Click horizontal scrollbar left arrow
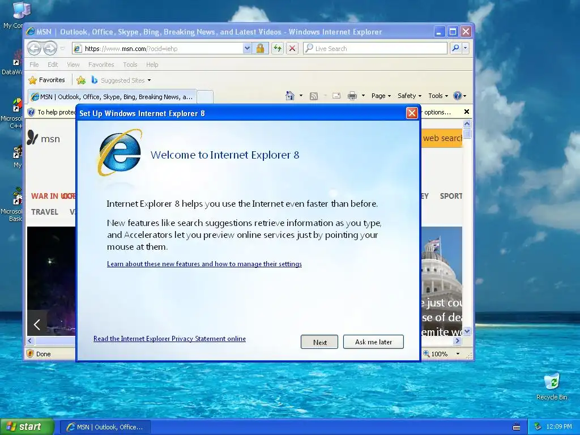The height and width of the screenshot is (435, 580). pos(31,340)
